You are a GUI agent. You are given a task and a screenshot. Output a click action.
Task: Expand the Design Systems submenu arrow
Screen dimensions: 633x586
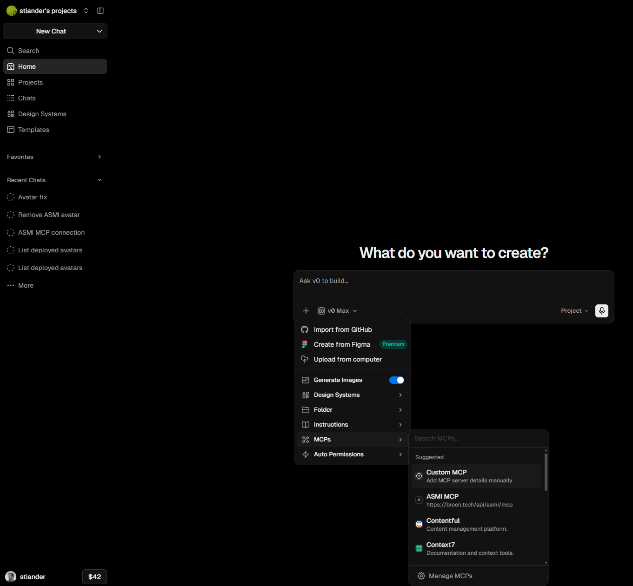pyautogui.click(x=400, y=395)
